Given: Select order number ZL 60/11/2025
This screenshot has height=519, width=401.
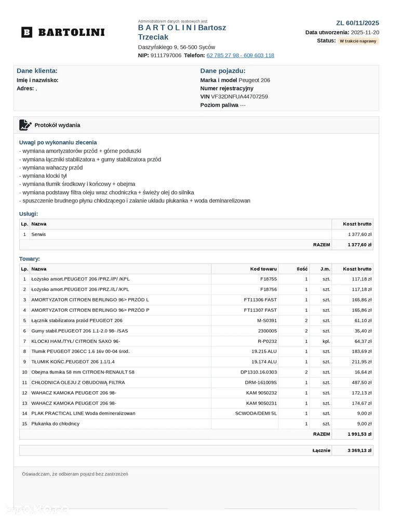Looking at the screenshot, I should point(358,23).
